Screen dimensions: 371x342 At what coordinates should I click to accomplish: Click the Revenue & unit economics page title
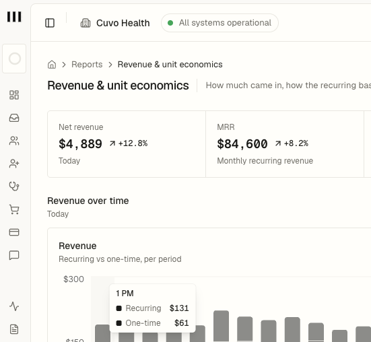pos(118,85)
